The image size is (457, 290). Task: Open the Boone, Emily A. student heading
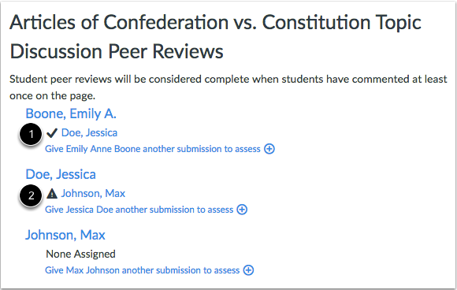pos(71,113)
